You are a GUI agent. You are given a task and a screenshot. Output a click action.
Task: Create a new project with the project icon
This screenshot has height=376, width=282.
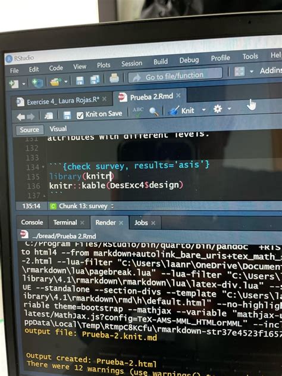[37, 83]
